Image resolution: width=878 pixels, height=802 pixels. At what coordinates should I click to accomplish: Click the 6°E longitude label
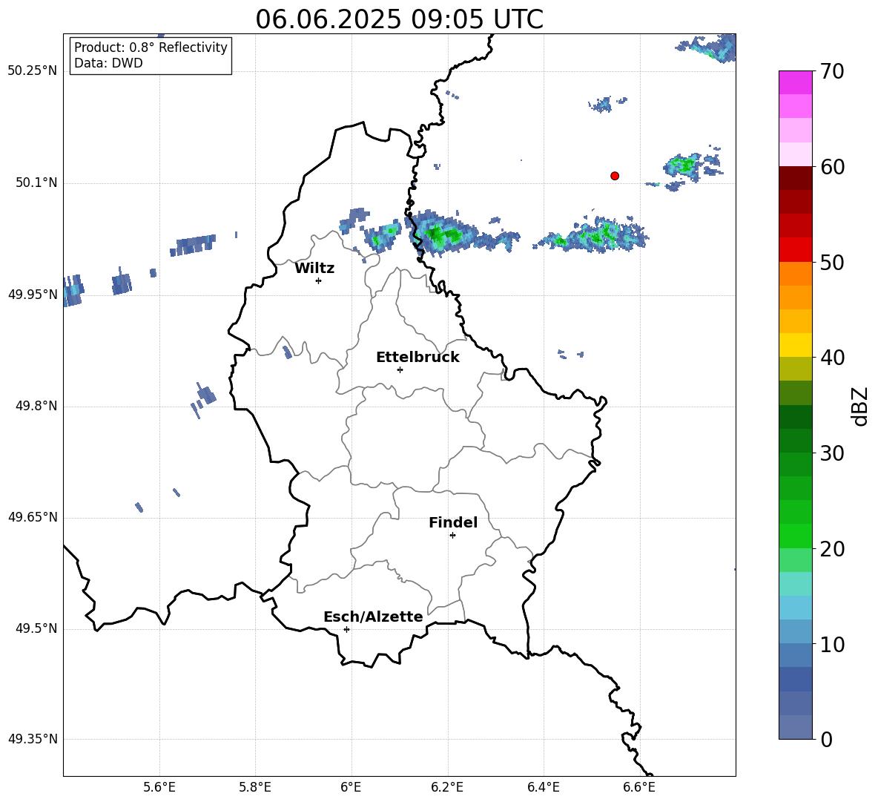(351, 787)
